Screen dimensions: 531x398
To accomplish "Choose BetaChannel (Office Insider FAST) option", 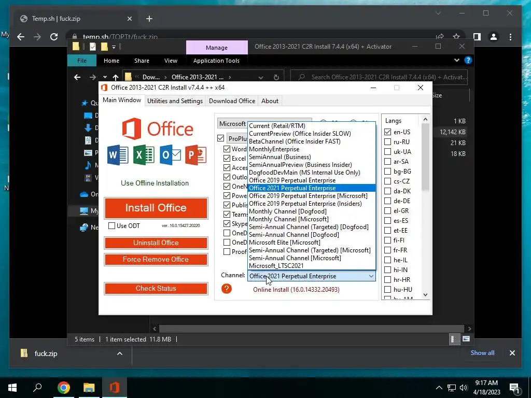I will click(312, 141).
